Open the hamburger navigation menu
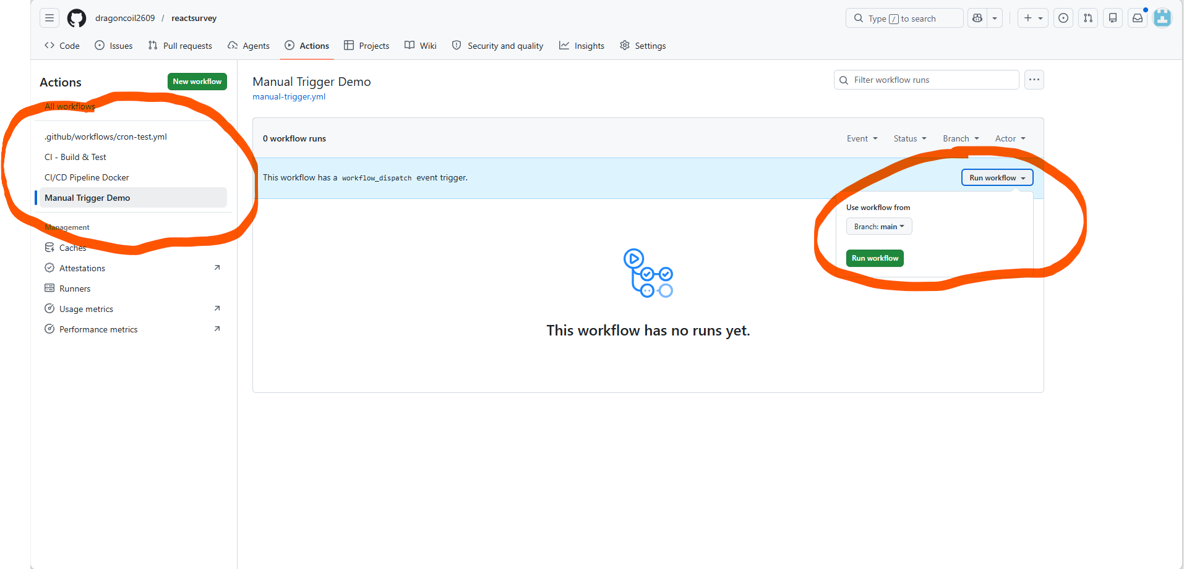 point(49,18)
